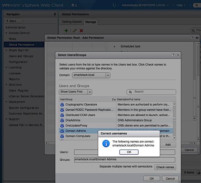Viewport: 201px width, 183px height.
Task: Click the export icon next to 5 items
Action: coord(199,173)
